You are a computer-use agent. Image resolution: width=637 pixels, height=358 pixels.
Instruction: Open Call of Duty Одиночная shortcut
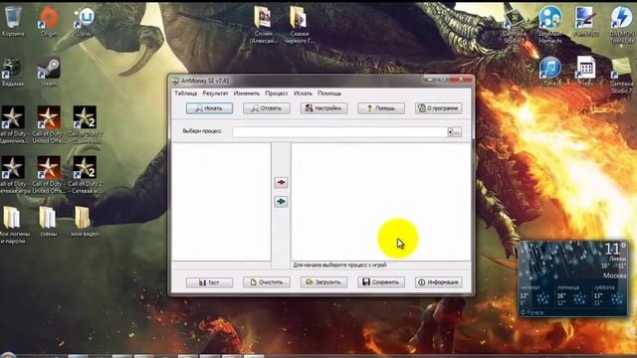coord(13,124)
